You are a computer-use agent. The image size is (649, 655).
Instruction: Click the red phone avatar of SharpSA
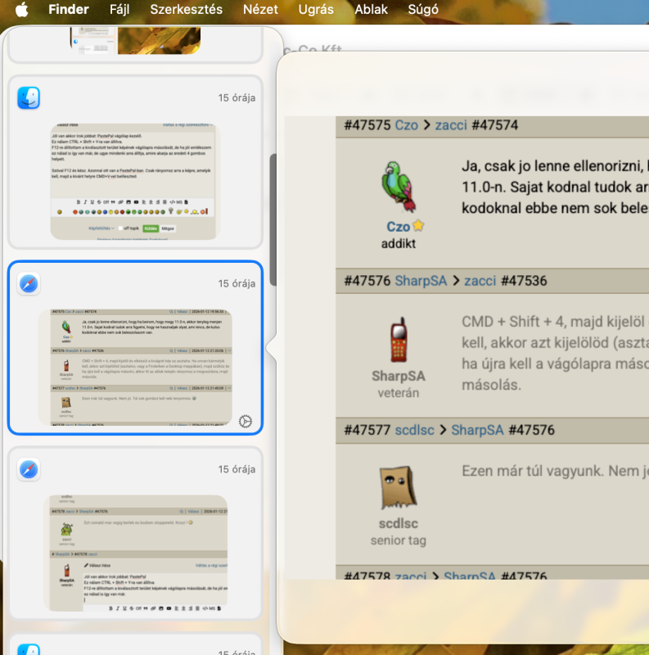(x=399, y=339)
